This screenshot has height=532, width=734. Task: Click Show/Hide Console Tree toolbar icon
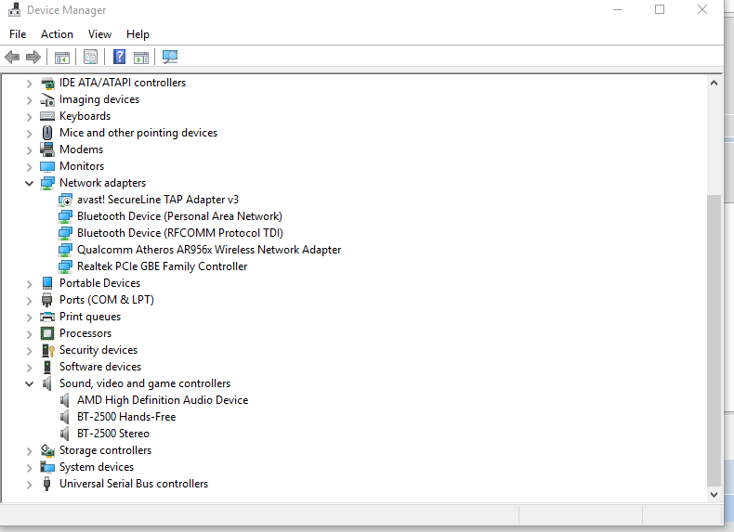pyautogui.click(x=62, y=58)
